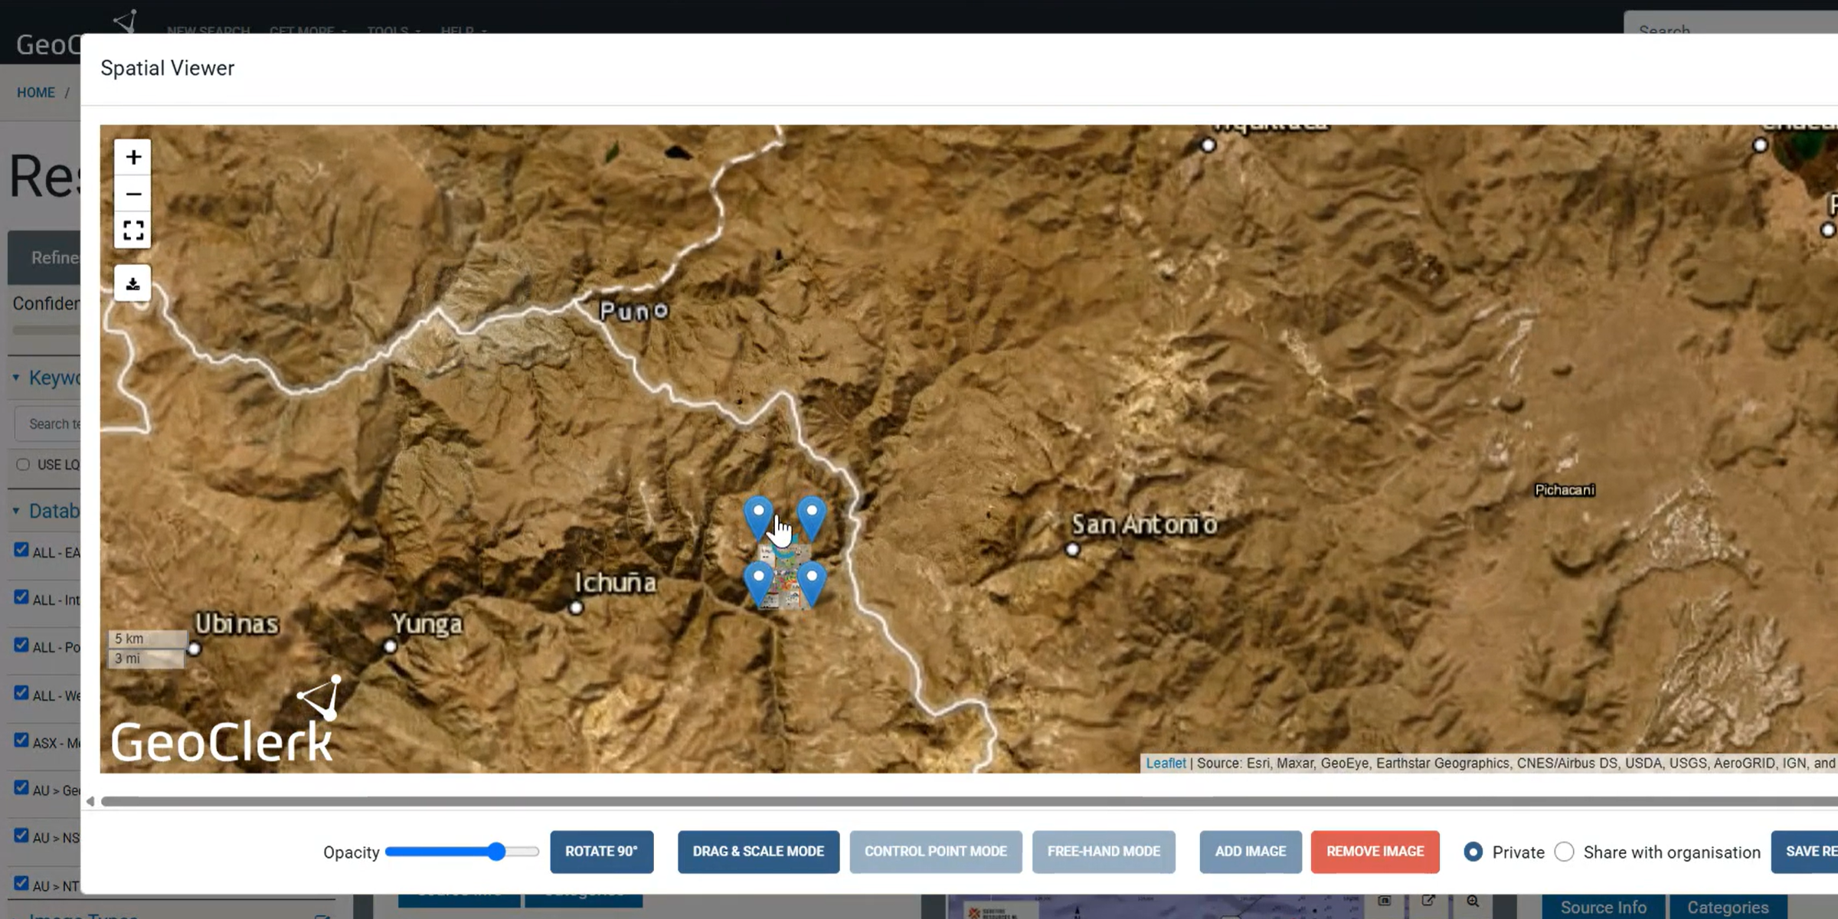Click the Confidence slider in sidebar
This screenshot has height=919, width=1838.
[46, 330]
